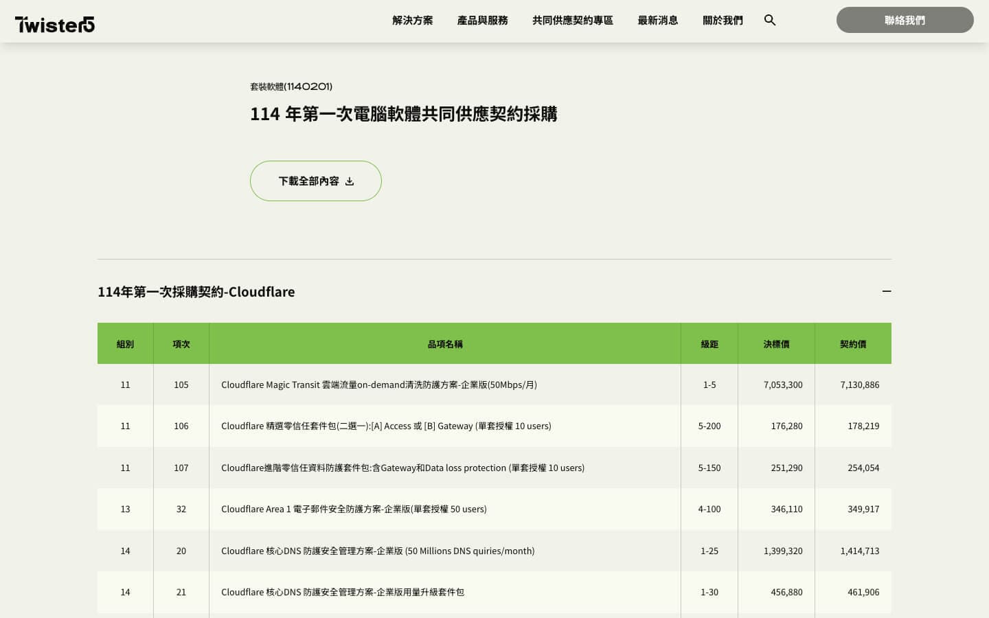Click the award price 456,880
Screen dimensions: 989x618
[x=786, y=592]
